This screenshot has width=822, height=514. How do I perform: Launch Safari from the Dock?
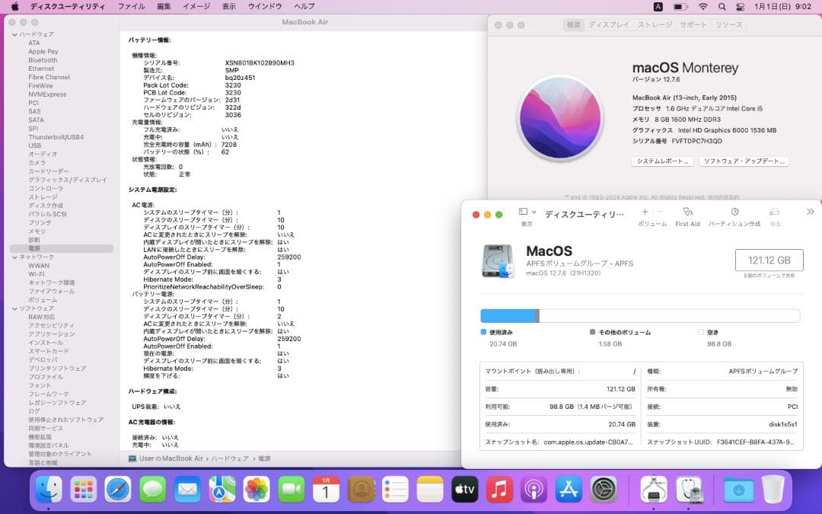click(118, 490)
